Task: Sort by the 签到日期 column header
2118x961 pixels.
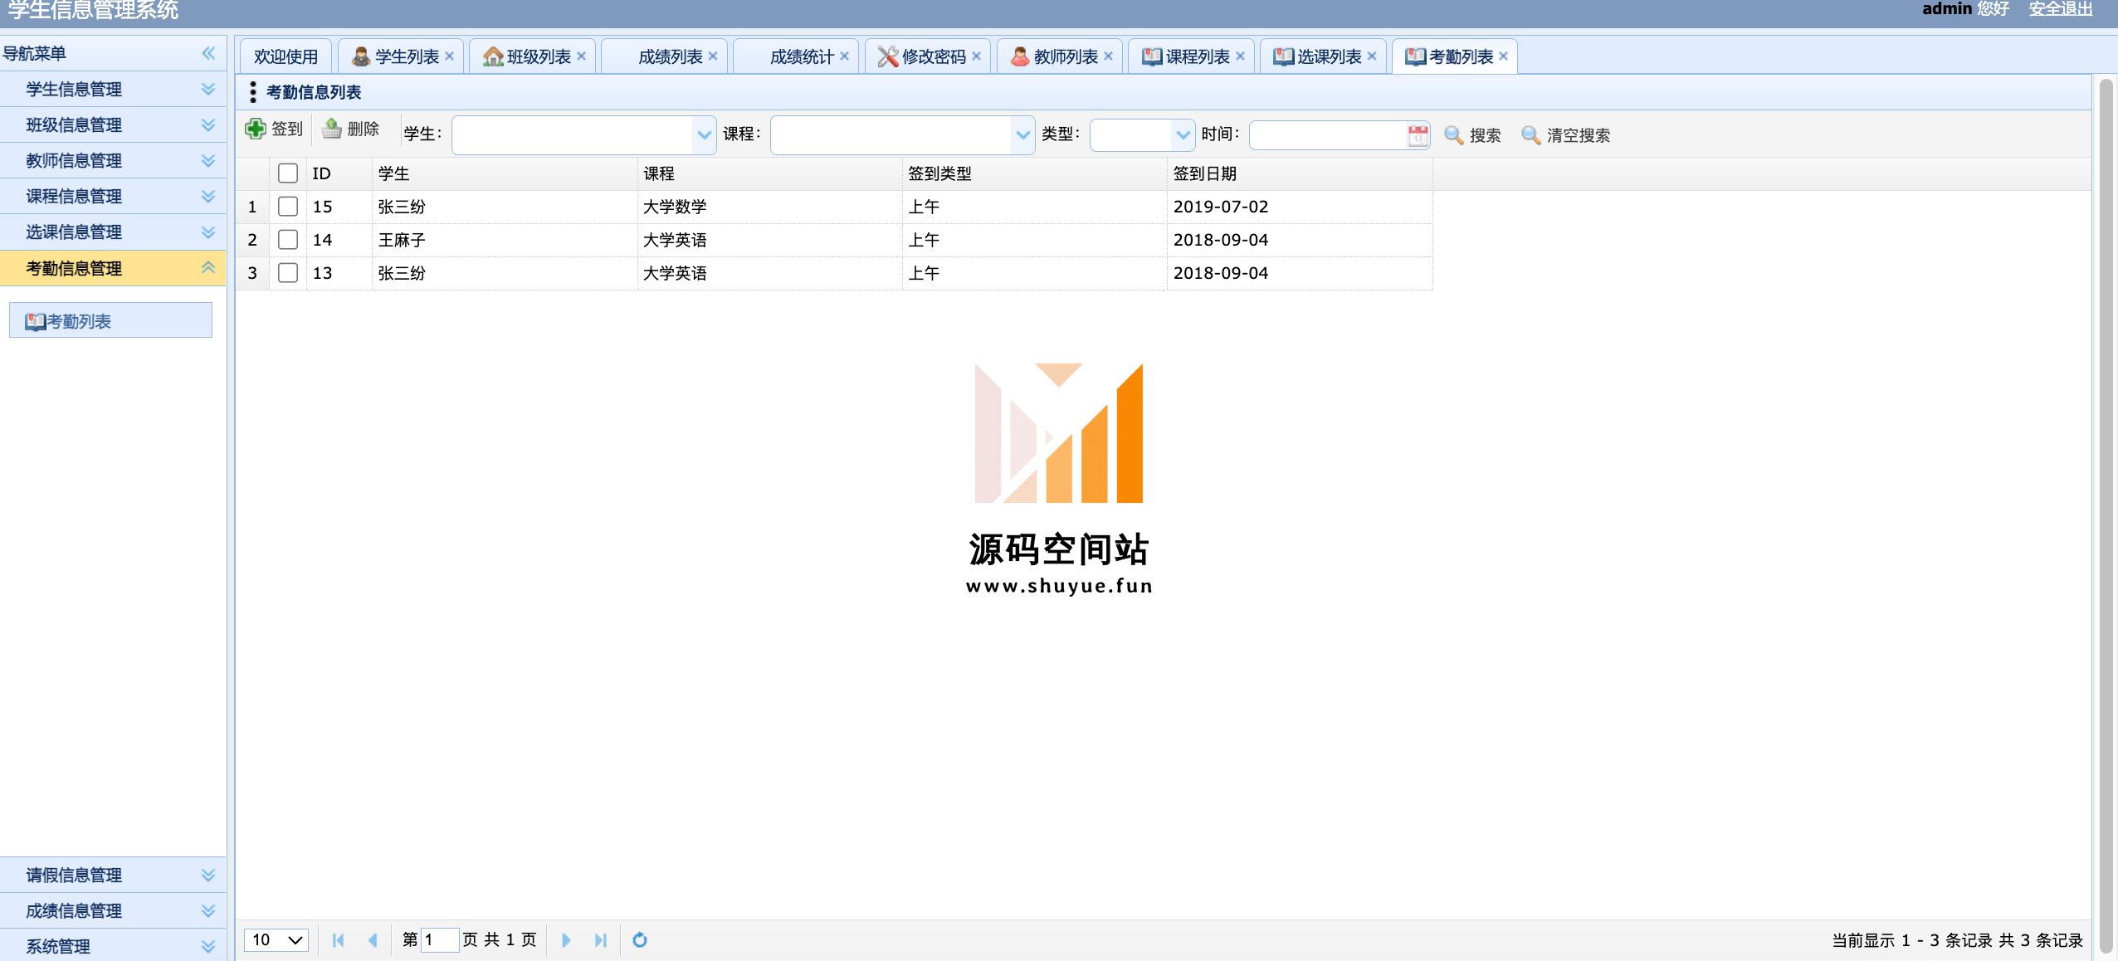Action: [x=1300, y=173]
